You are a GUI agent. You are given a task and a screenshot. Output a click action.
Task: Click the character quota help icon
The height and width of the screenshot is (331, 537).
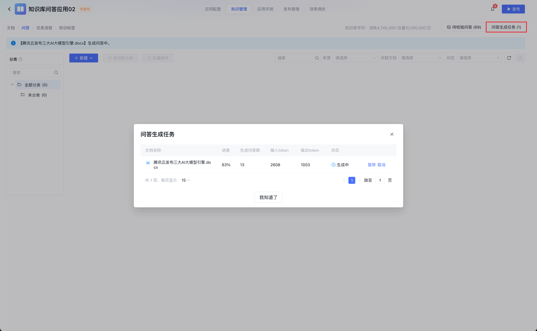429,28
